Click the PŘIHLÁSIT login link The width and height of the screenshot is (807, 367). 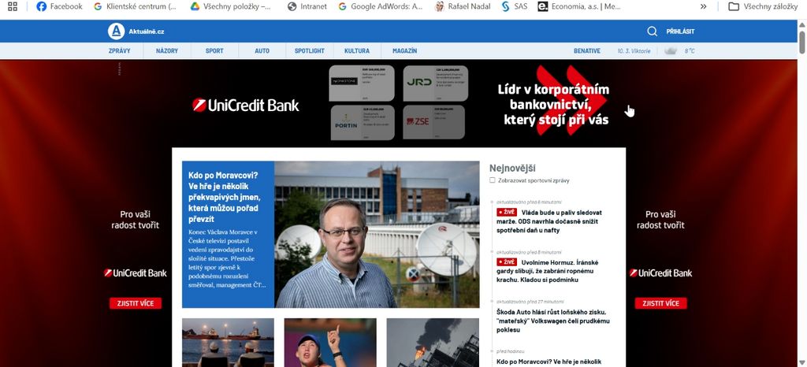click(x=680, y=32)
